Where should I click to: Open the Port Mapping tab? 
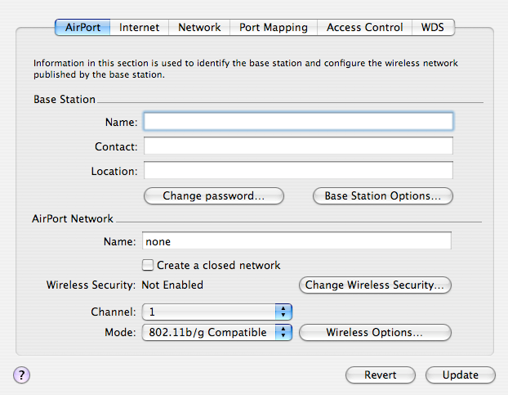274,27
